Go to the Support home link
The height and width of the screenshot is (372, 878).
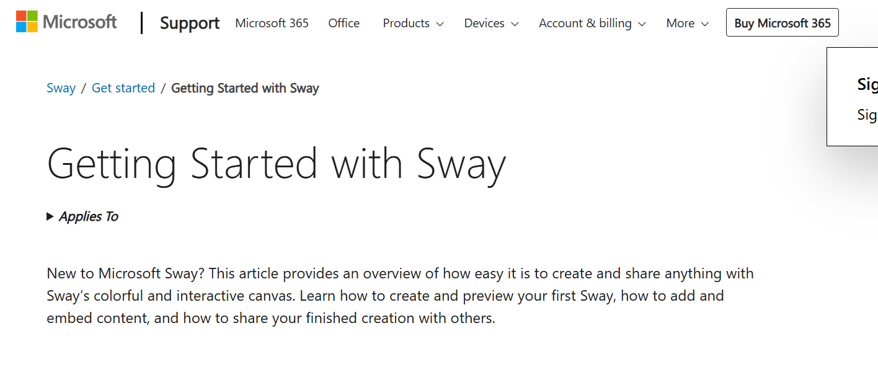[190, 23]
